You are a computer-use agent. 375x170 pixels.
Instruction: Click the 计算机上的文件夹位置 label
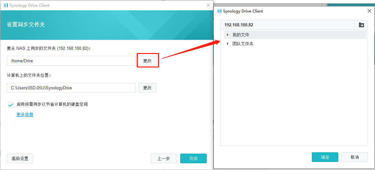[x=29, y=75]
